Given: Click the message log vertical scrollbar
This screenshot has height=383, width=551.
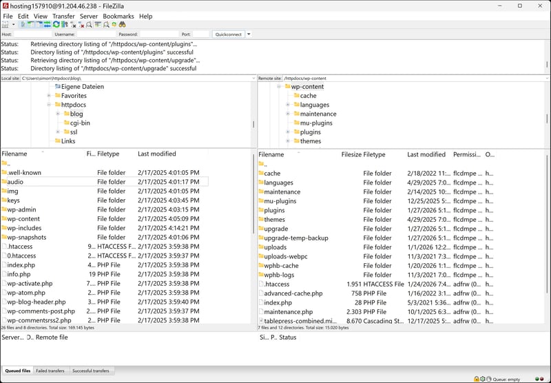Looking at the screenshot, I should pyautogui.click(x=548, y=55).
